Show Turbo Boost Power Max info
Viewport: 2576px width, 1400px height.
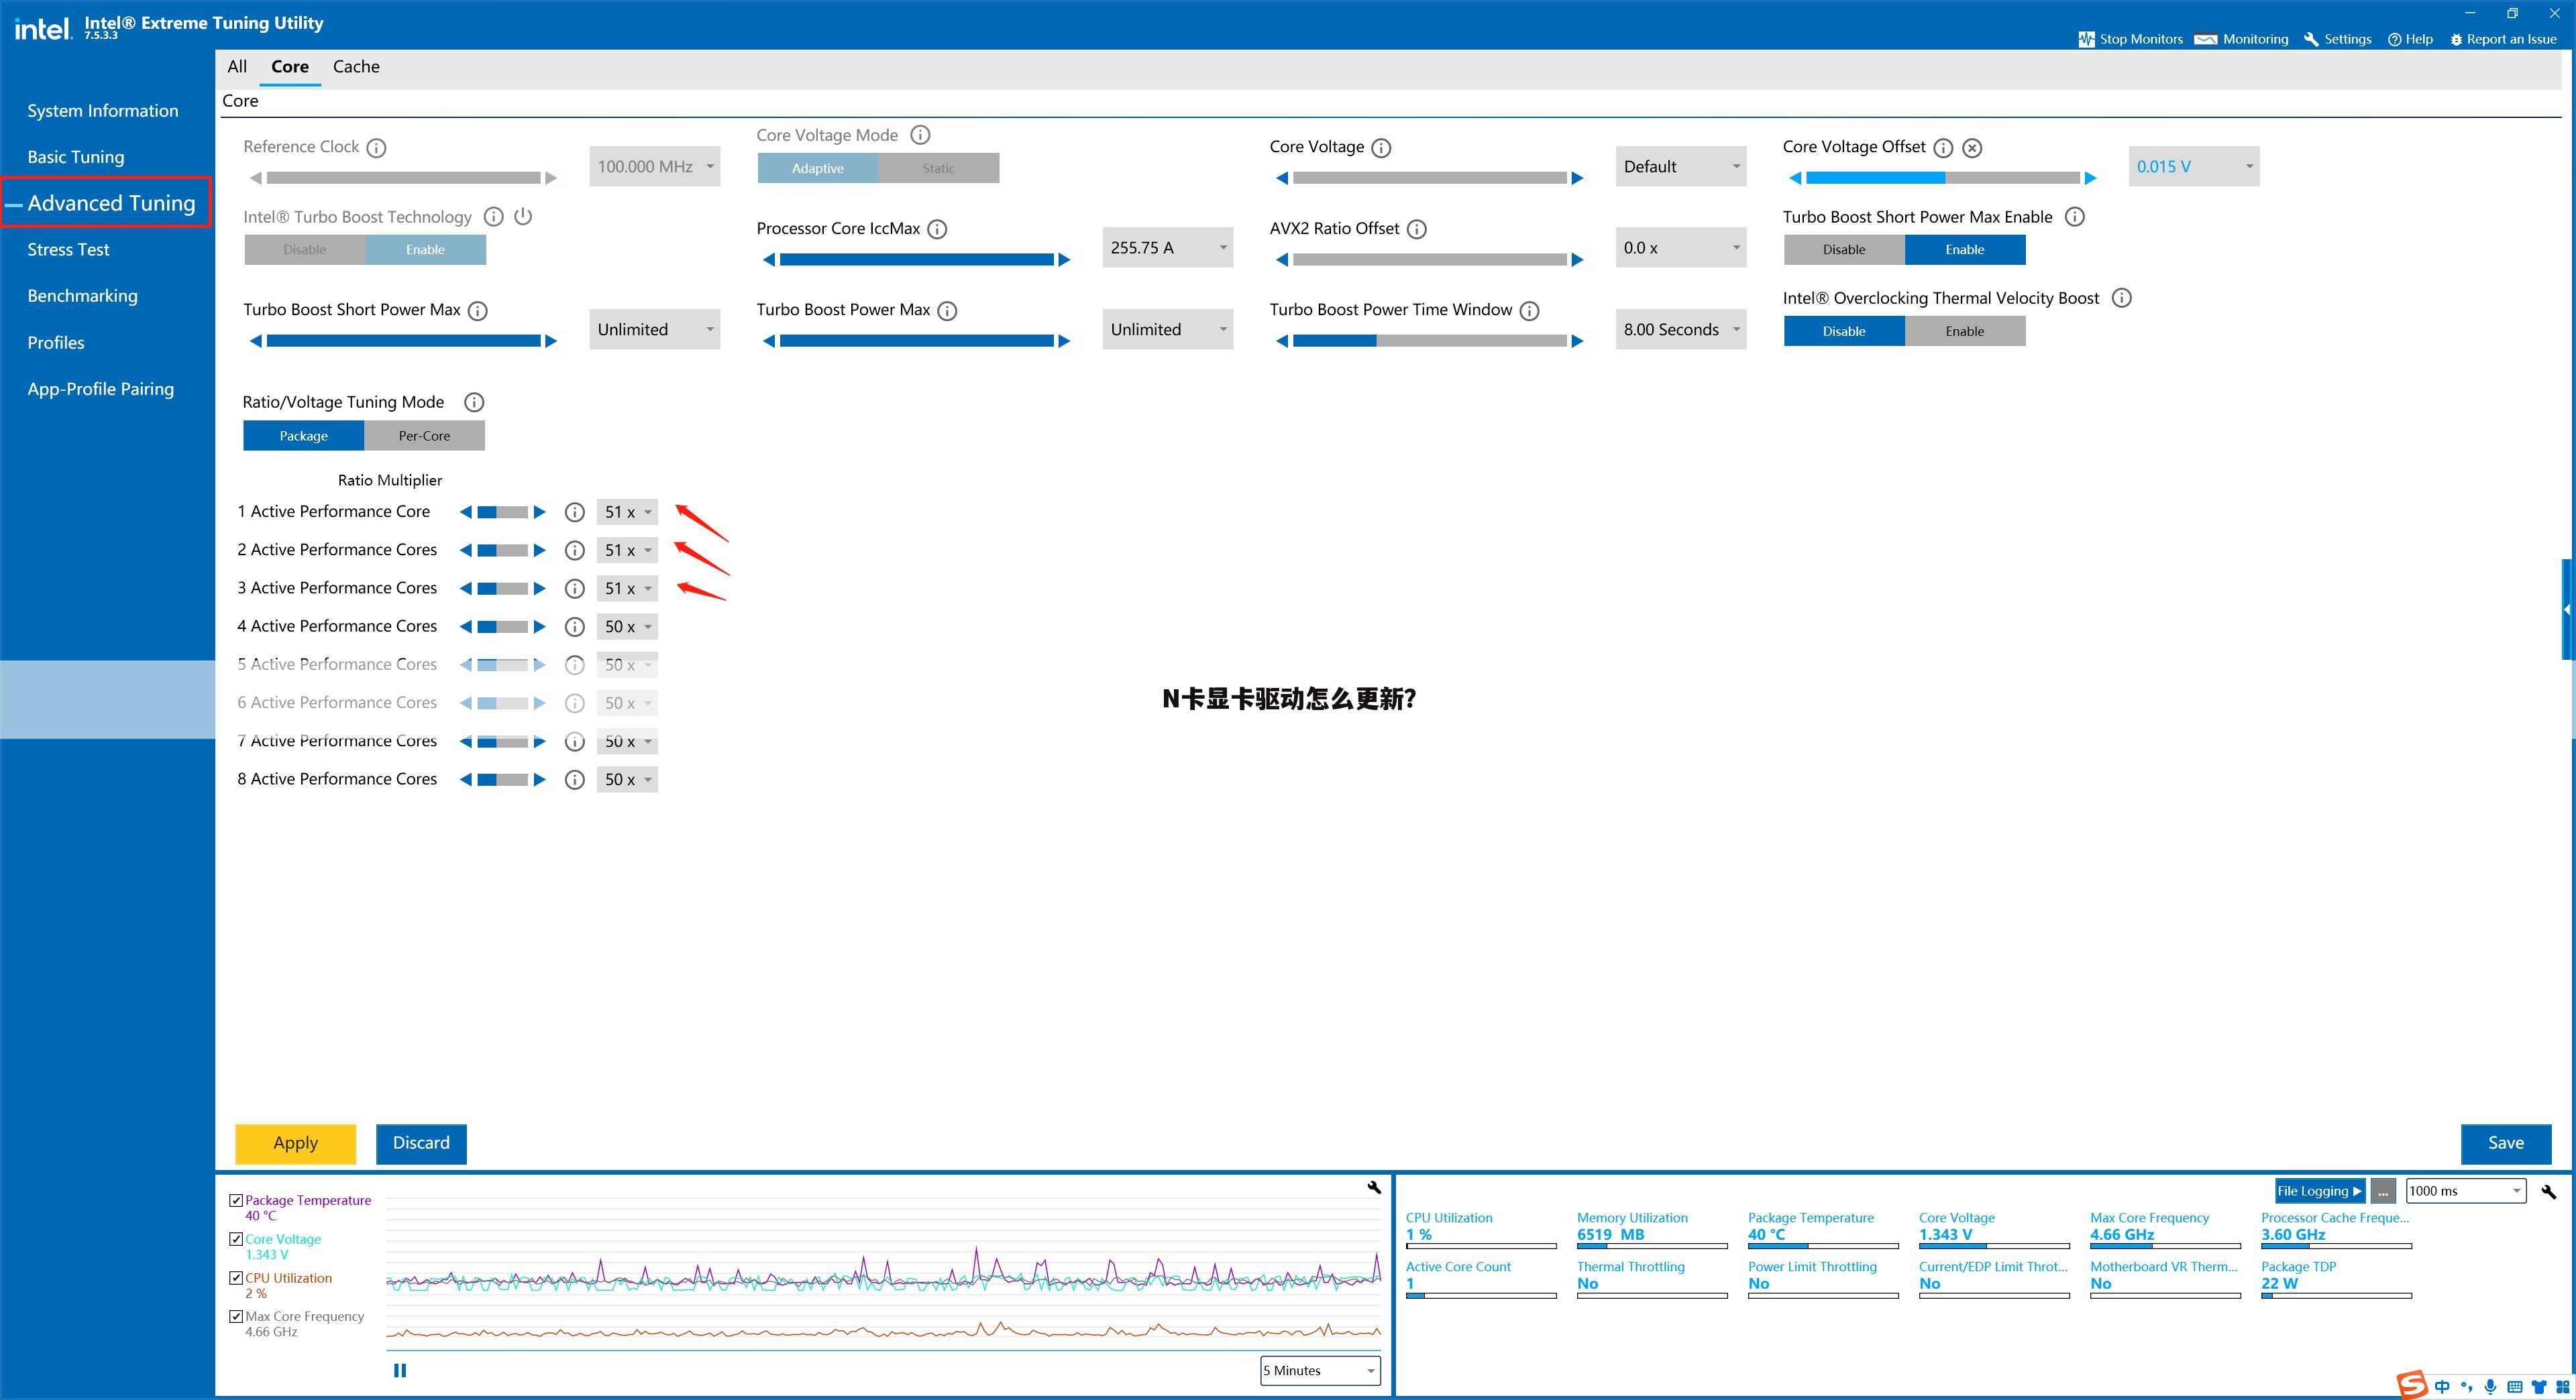pos(947,311)
